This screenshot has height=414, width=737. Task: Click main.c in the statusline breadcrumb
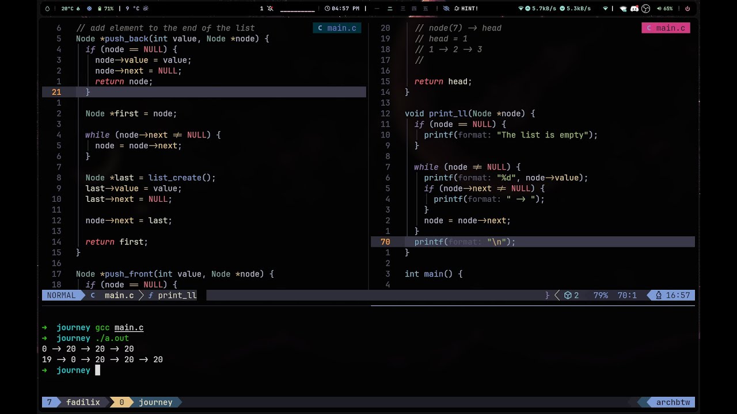[x=119, y=295]
